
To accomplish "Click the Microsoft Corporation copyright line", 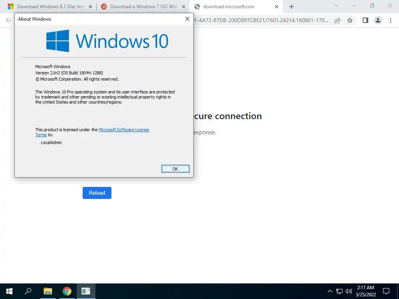I will click(x=77, y=79).
